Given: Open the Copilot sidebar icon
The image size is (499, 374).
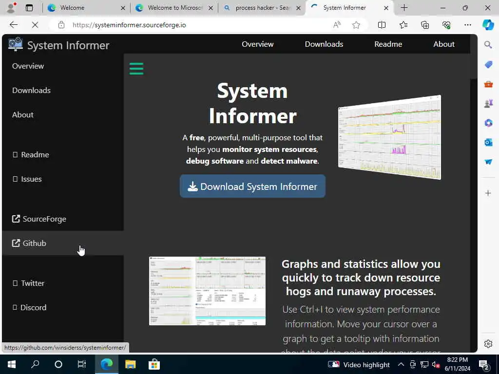Looking at the screenshot, I should [x=488, y=25].
